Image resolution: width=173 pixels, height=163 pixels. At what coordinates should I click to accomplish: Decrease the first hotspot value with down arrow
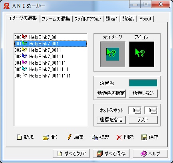click(x=138, y=112)
